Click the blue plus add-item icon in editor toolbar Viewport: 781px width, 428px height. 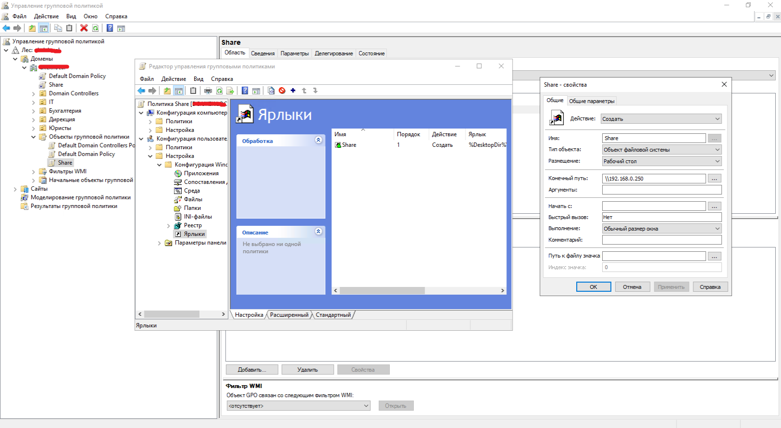click(x=293, y=91)
